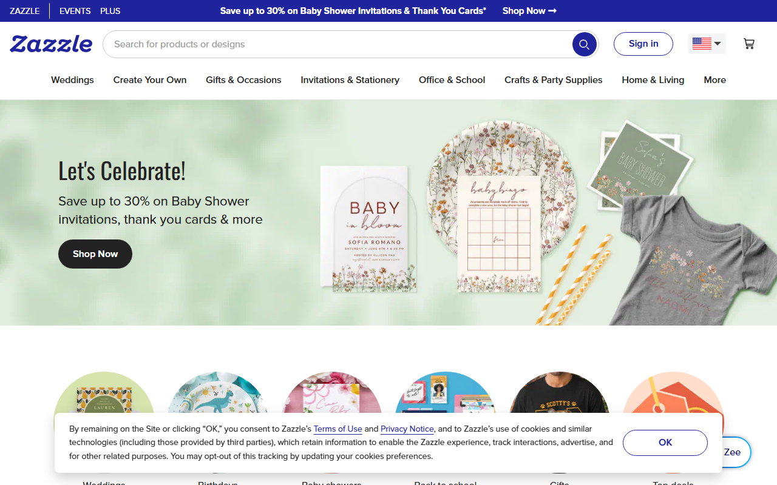Open the Crafts & Party Supplies menu
This screenshot has height=485, width=777.
point(554,80)
